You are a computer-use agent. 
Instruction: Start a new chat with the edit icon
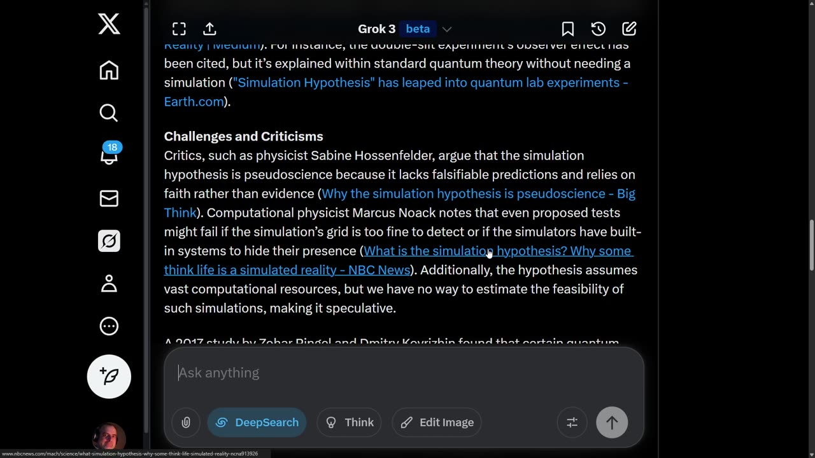click(629, 29)
